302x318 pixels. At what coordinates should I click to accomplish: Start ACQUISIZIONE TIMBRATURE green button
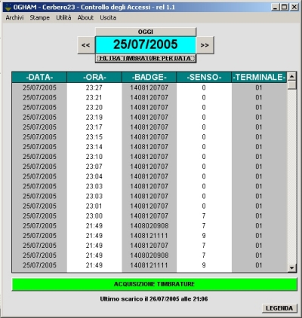coord(154,284)
